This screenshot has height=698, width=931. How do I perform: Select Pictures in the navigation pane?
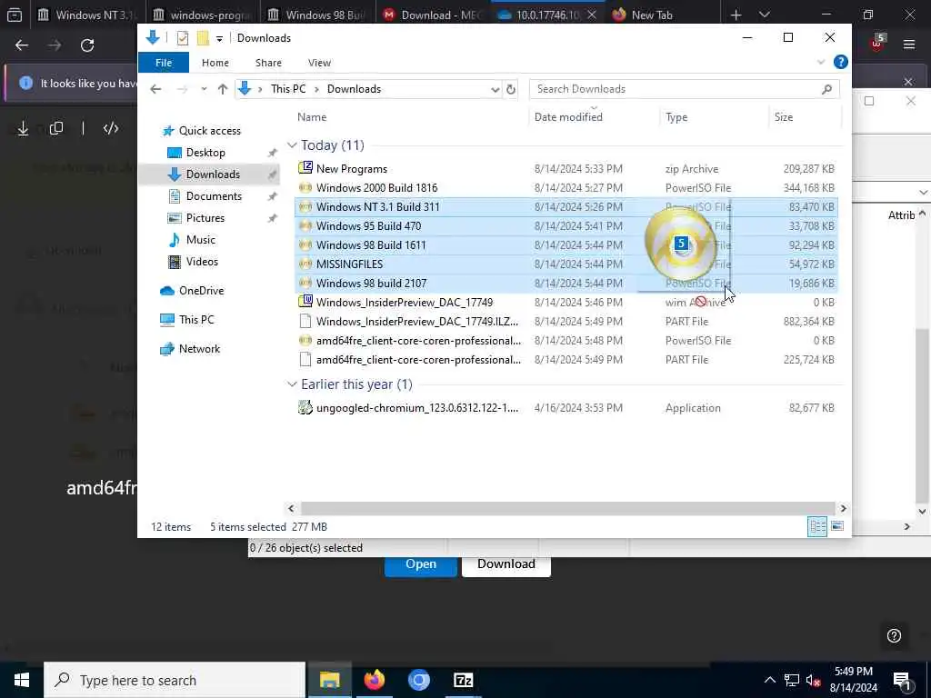tap(205, 218)
